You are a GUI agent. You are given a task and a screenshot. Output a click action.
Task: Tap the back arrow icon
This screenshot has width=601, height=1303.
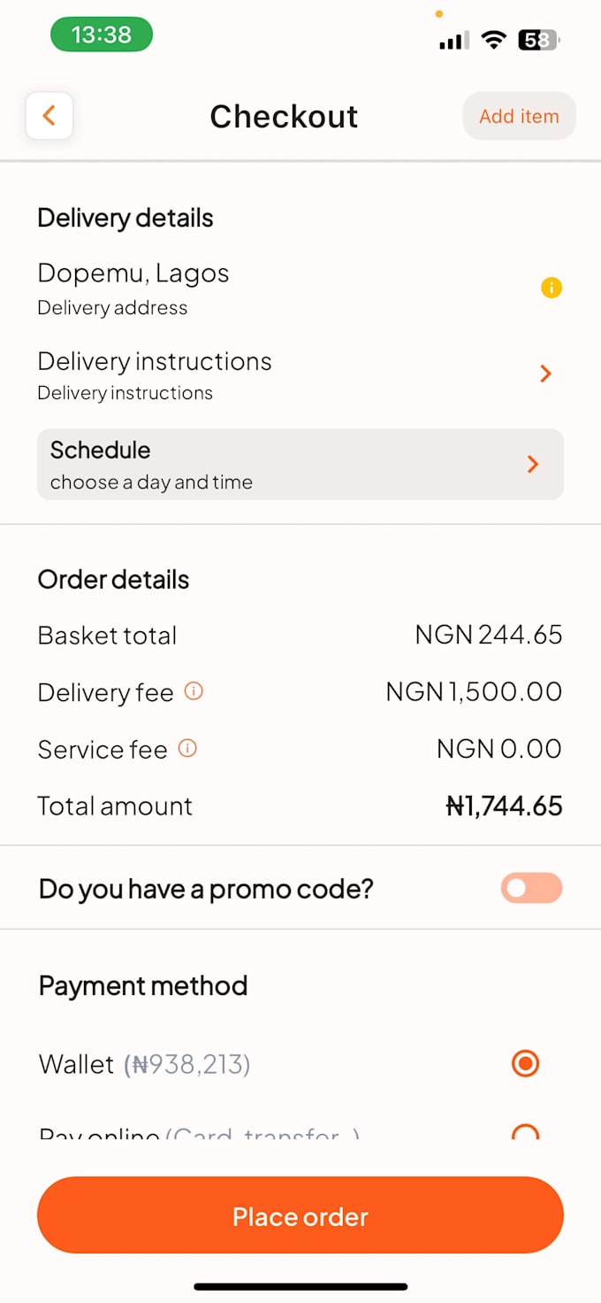[x=49, y=116]
